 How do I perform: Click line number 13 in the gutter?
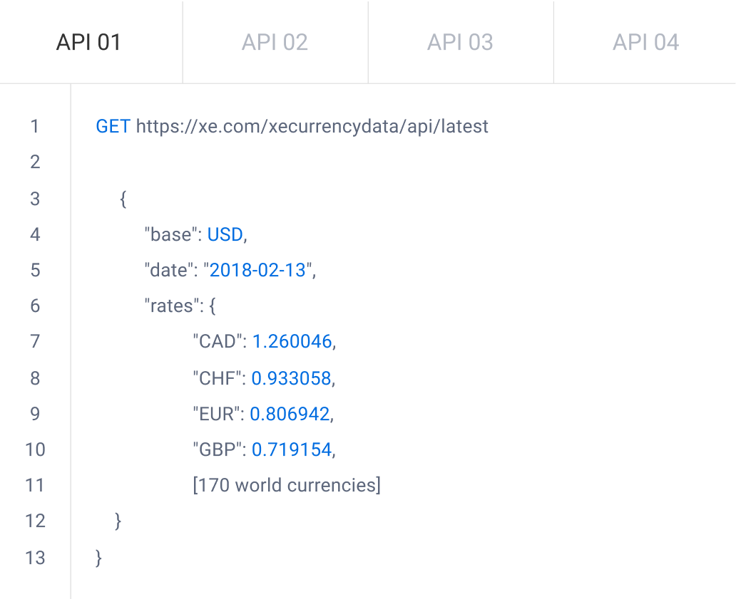[35, 558]
